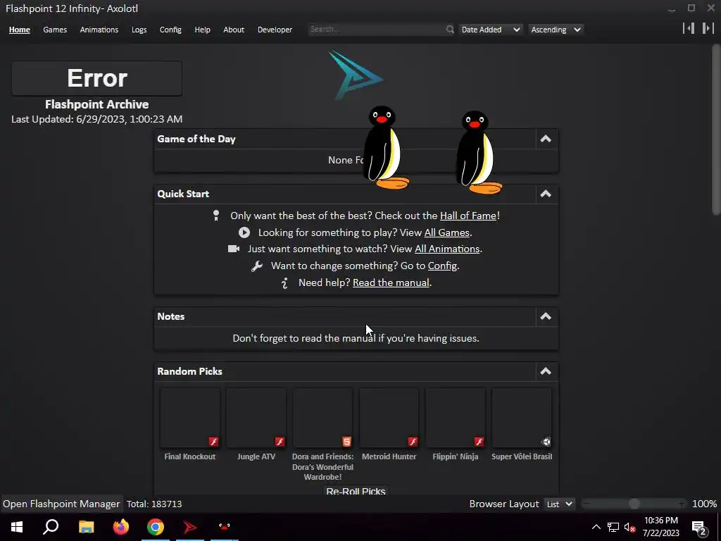Viewport: 721px width, 541px height.
Task: Click the info icon beside Read the manual
Action: tap(284, 283)
